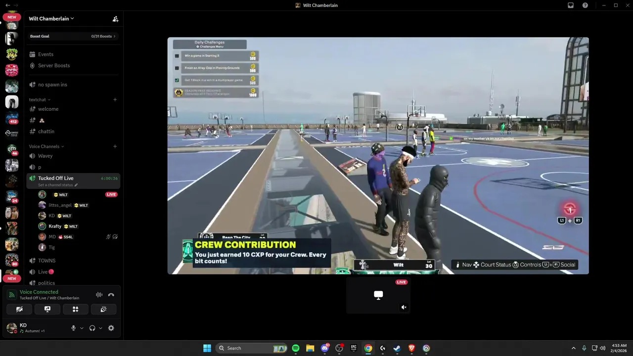Open the soundboard button
The height and width of the screenshot is (356, 633).
point(104,309)
